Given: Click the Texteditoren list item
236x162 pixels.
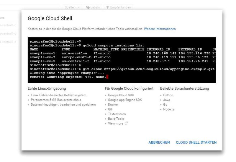Looking at the screenshot, I should pos(117,114).
